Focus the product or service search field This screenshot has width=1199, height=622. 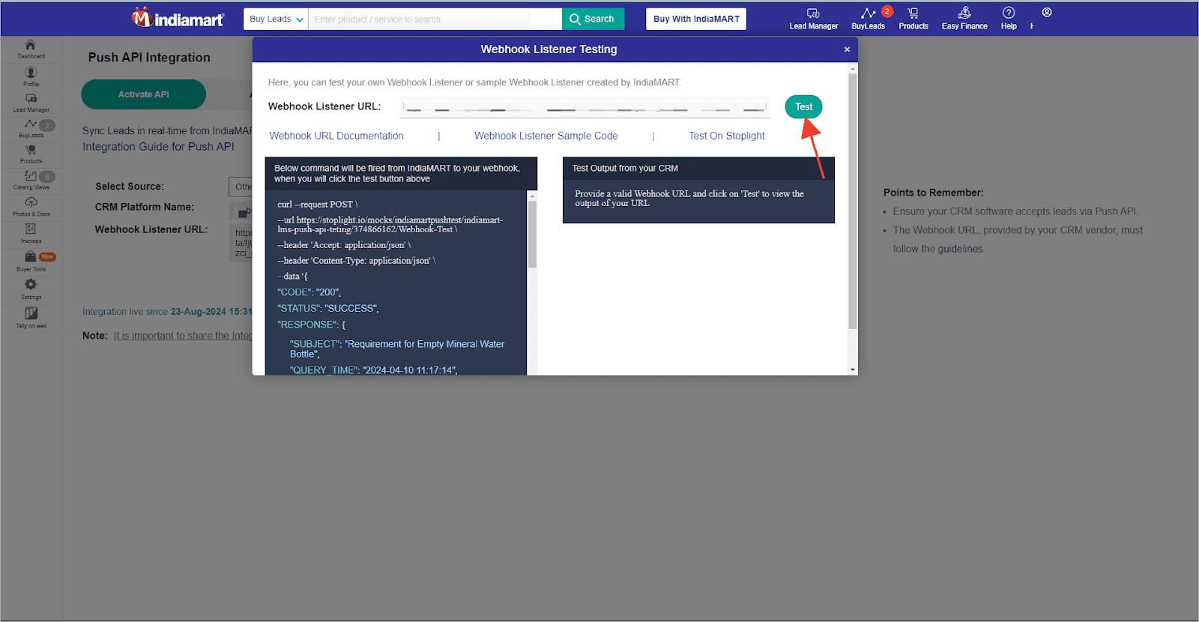coord(435,19)
